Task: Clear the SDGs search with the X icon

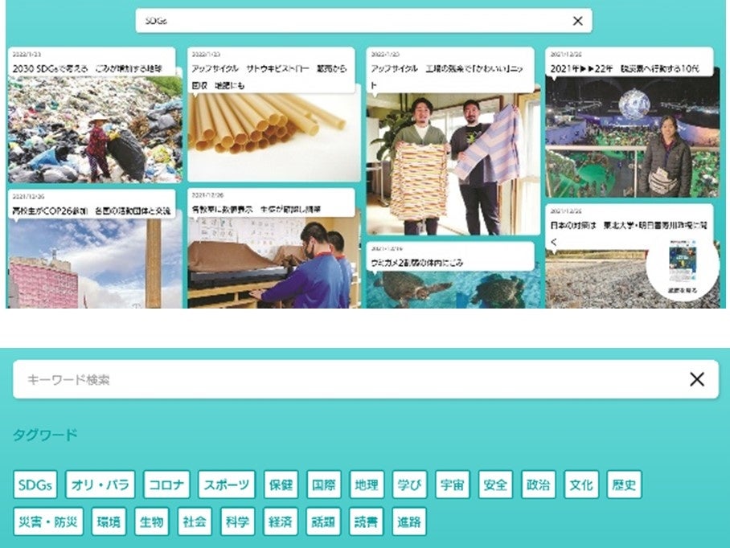Action: [x=577, y=20]
